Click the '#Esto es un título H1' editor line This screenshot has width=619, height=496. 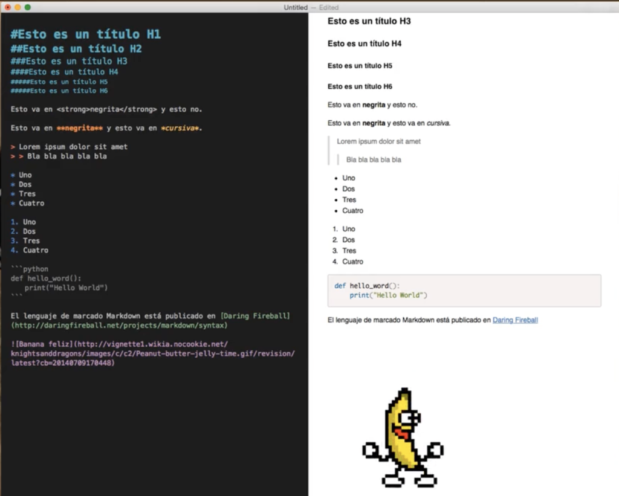pos(86,34)
